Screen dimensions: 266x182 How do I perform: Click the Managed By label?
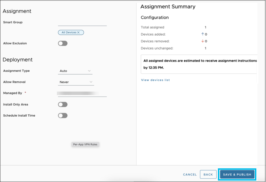click(x=13, y=93)
